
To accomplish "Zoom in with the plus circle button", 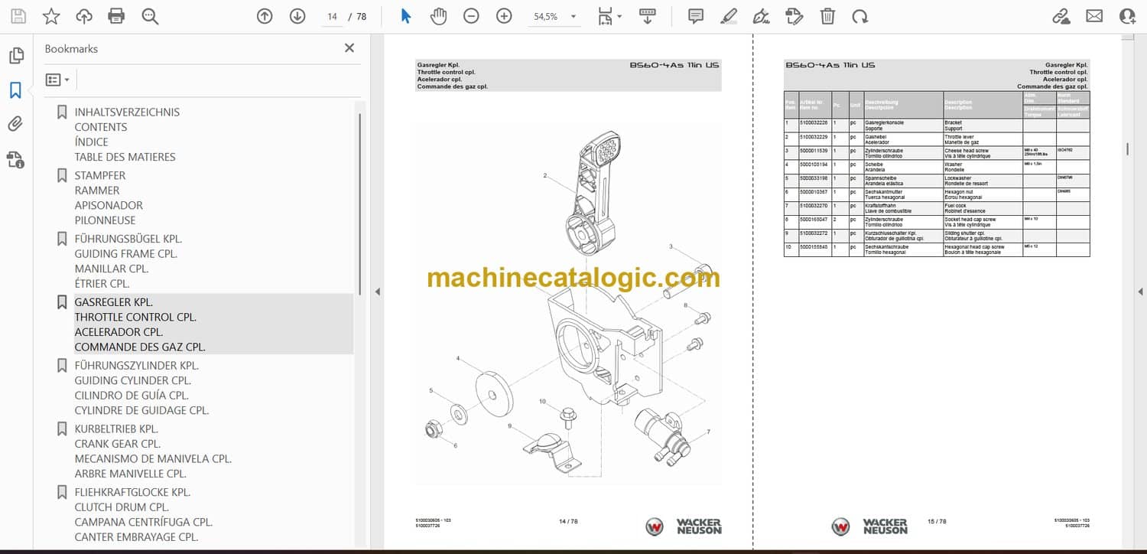I will point(504,16).
